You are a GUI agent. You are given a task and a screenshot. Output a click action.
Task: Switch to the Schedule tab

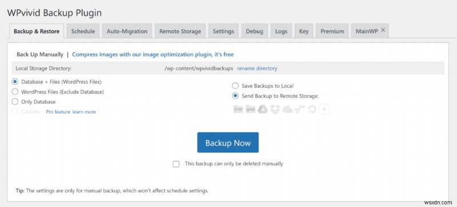[83, 31]
